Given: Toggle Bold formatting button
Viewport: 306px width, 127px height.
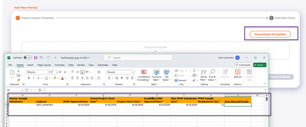Looking at the screenshot, I should pyautogui.click(x=29, y=78).
